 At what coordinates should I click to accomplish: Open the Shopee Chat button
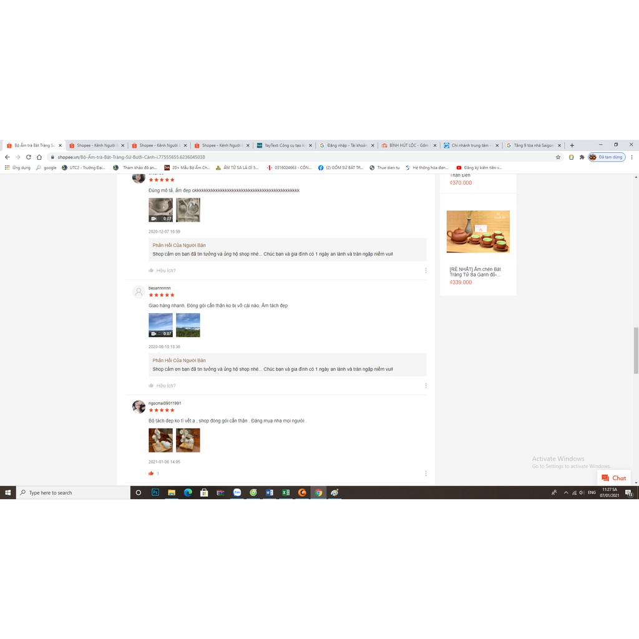click(613, 478)
